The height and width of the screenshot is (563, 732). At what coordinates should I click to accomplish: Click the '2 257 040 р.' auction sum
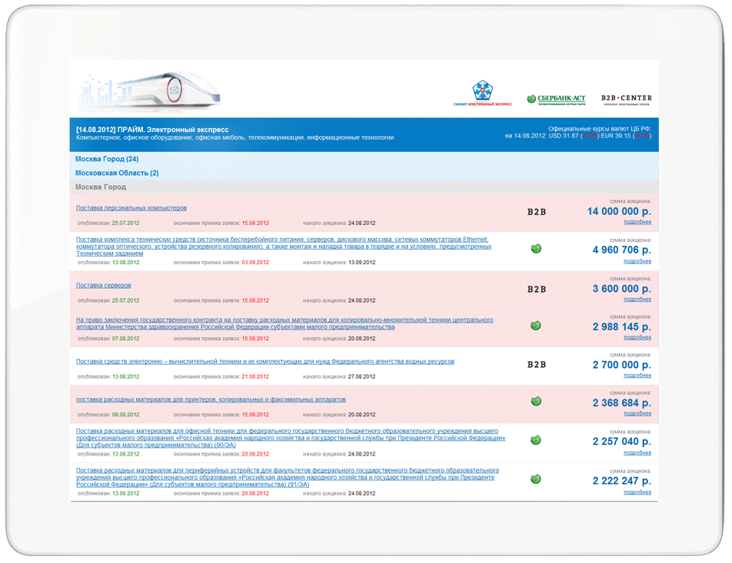tap(622, 441)
